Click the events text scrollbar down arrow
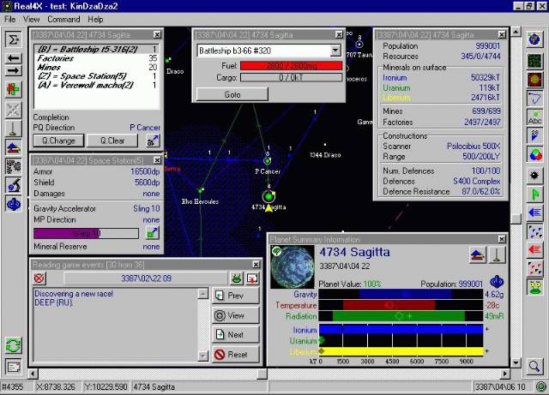 click(203, 356)
